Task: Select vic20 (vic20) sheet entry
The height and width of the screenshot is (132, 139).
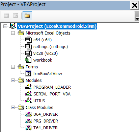Action: 46,53
